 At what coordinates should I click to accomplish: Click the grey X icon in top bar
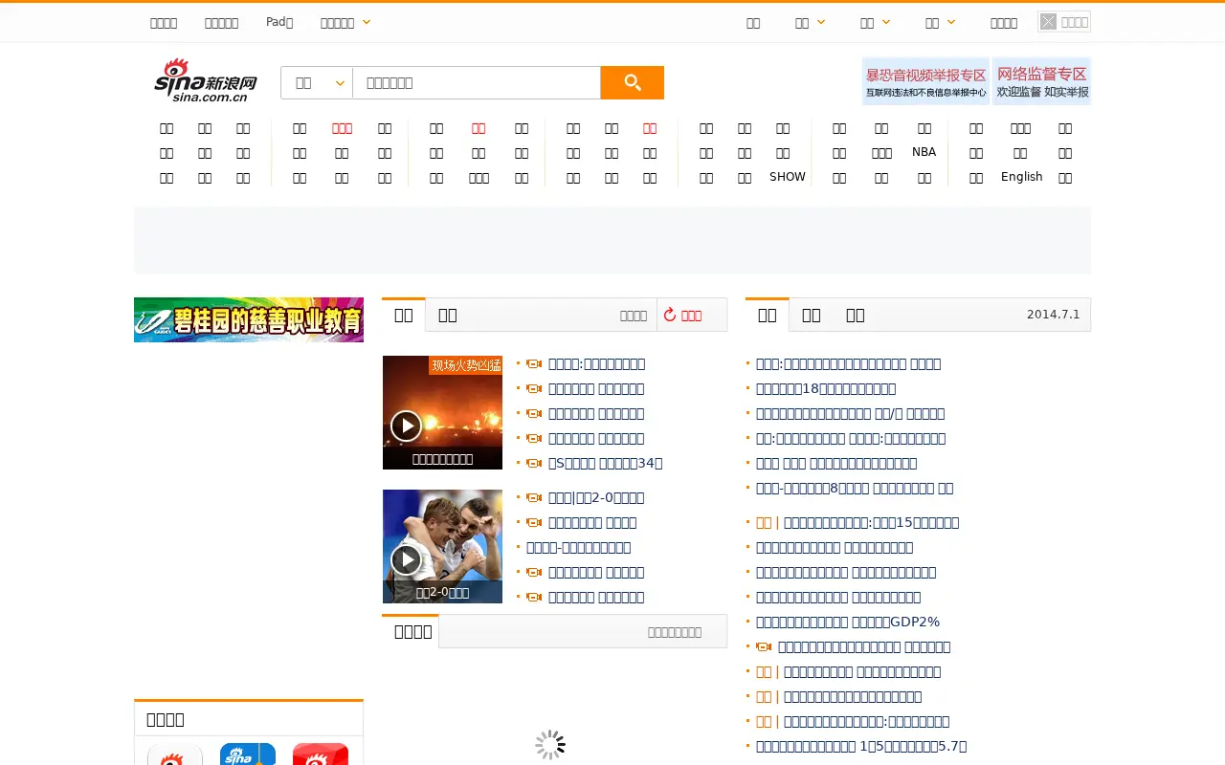click(x=1049, y=22)
